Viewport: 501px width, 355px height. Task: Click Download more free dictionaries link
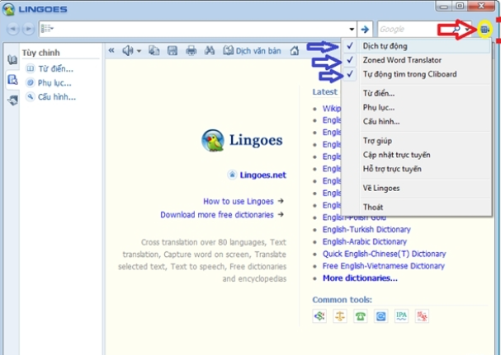[217, 215]
